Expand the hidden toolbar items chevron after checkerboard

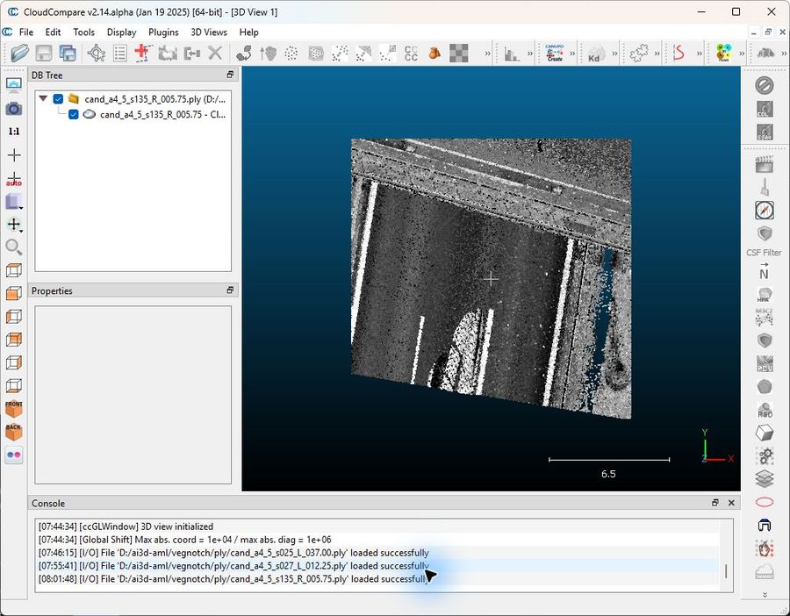[x=487, y=53]
